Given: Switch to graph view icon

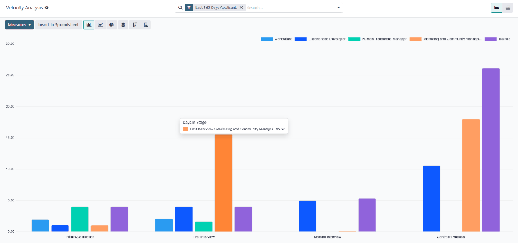Looking at the screenshot, I should point(496,8).
